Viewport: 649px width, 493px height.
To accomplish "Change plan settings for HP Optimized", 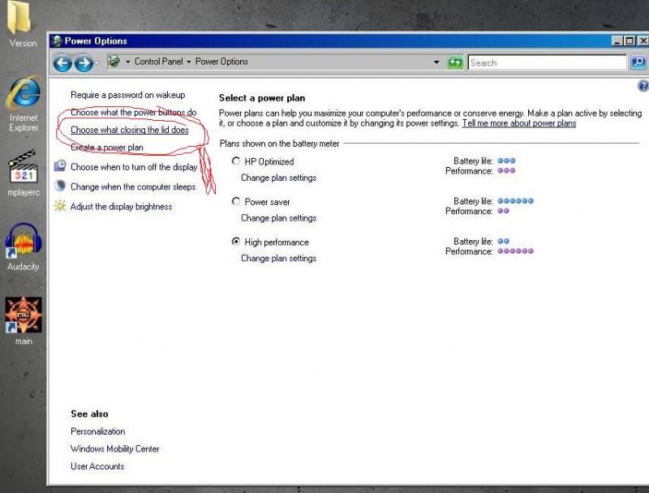I will point(278,178).
